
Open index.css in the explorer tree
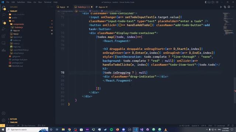point(17,40)
